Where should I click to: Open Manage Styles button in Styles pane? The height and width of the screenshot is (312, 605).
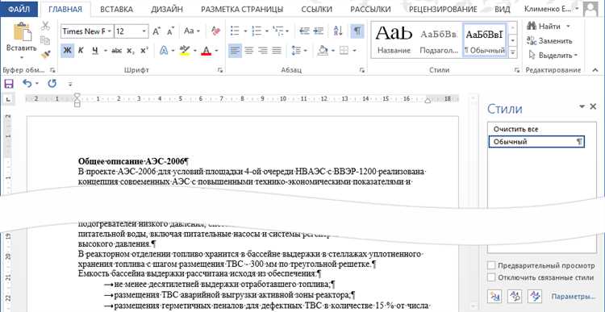pos(536,296)
